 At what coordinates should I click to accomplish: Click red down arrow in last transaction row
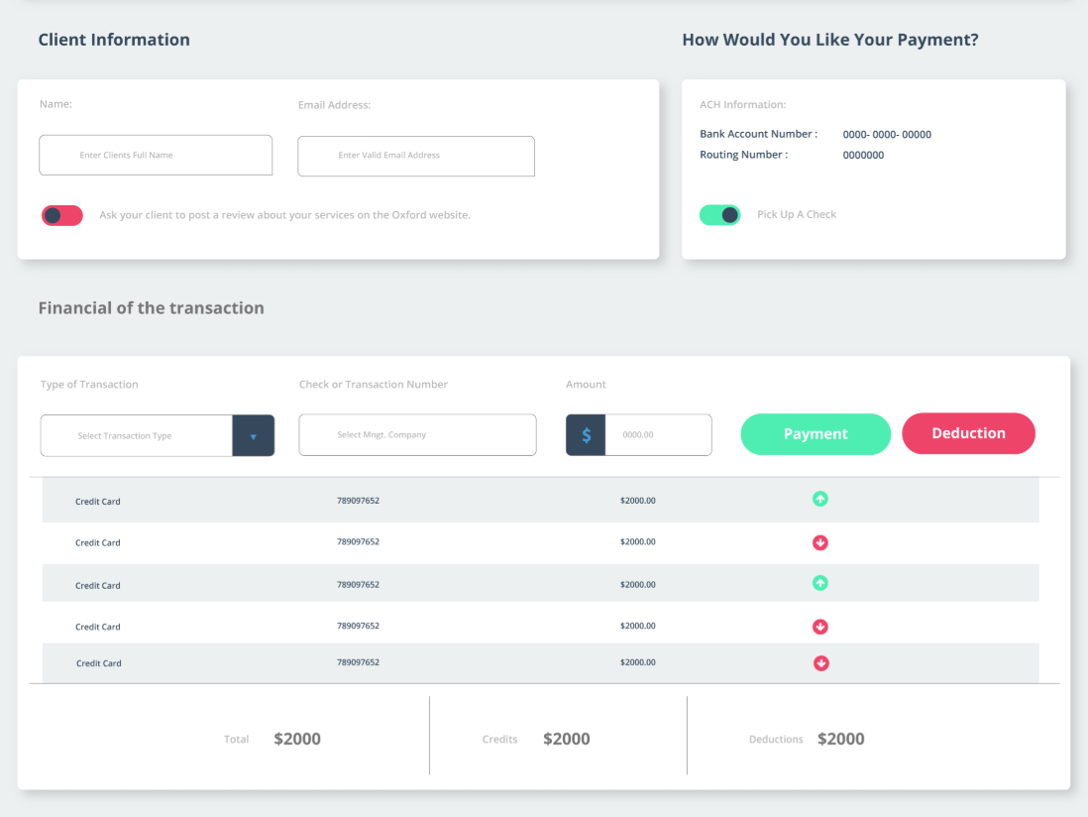point(820,663)
